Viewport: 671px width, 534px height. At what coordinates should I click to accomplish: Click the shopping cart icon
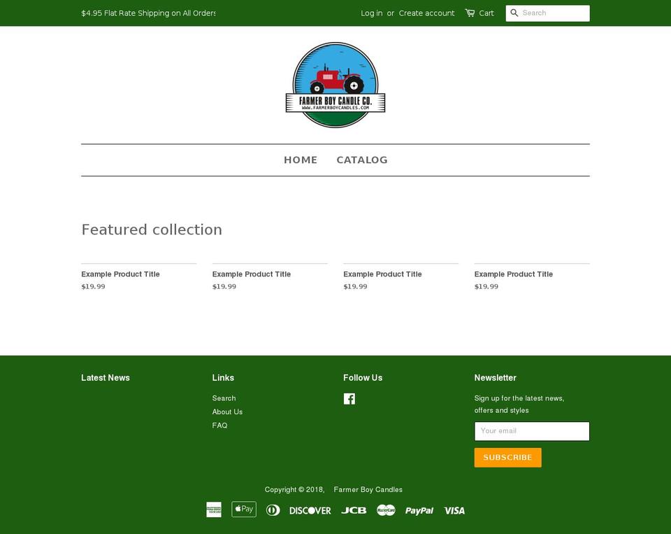[x=470, y=13]
